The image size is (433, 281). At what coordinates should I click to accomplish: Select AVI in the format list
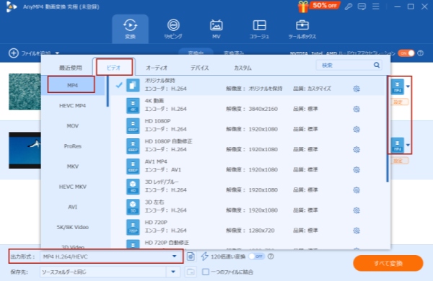pos(73,207)
